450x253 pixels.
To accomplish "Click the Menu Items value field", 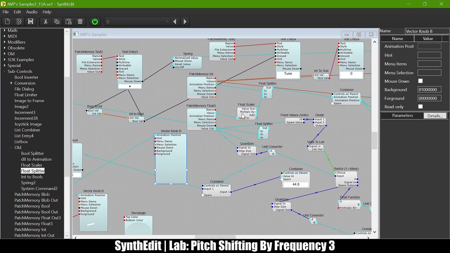I will (x=429, y=64).
